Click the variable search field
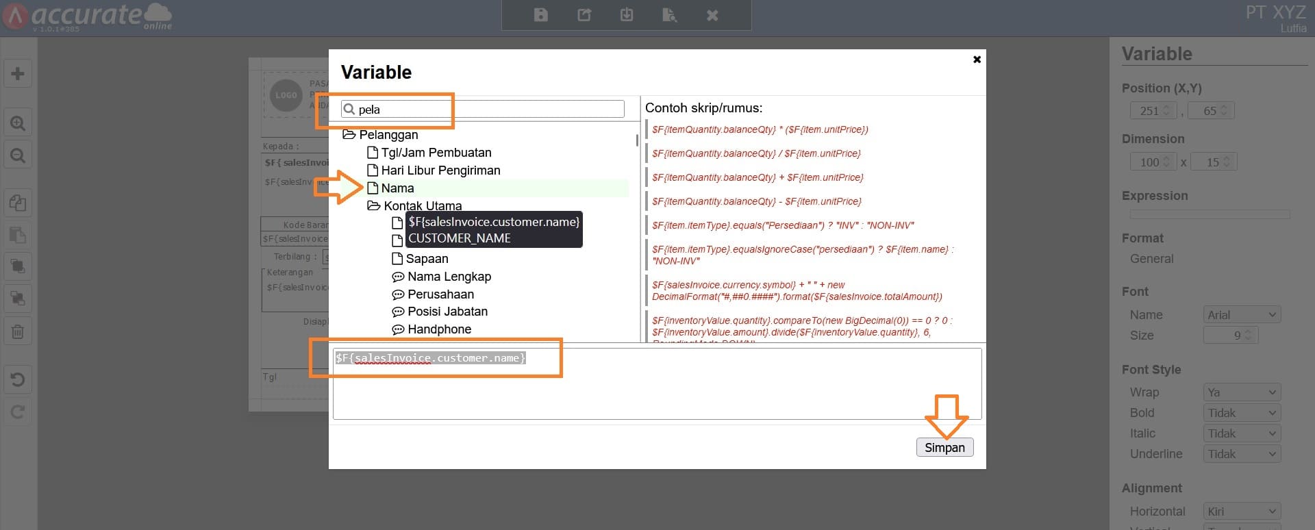Image resolution: width=1315 pixels, height=530 pixels. click(x=488, y=110)
